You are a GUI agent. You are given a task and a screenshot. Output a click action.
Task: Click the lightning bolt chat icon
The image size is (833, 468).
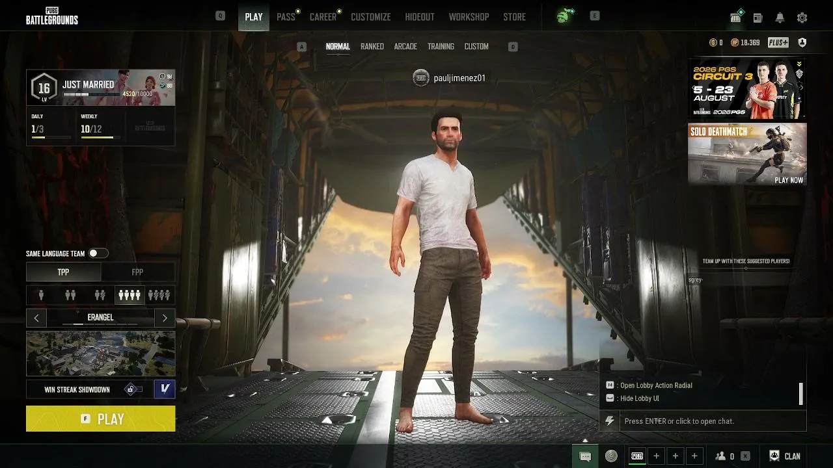pyautogui.click(x=610, y=421)
